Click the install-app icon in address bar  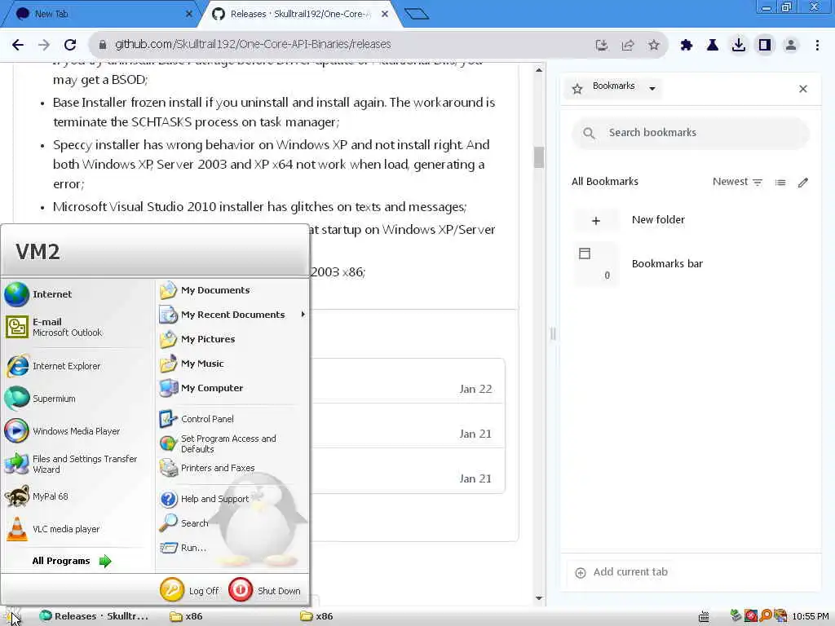(602, 46)
